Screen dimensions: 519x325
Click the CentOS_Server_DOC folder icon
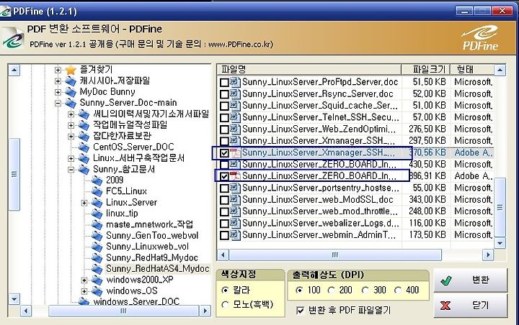[x=84, y=147]
